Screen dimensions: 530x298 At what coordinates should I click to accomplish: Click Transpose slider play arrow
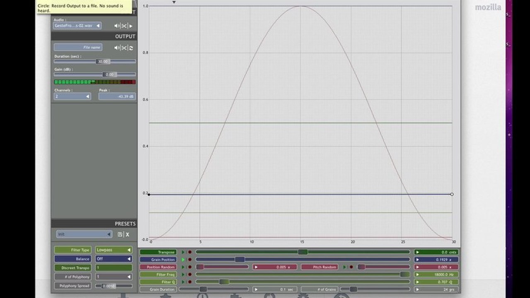183,252
